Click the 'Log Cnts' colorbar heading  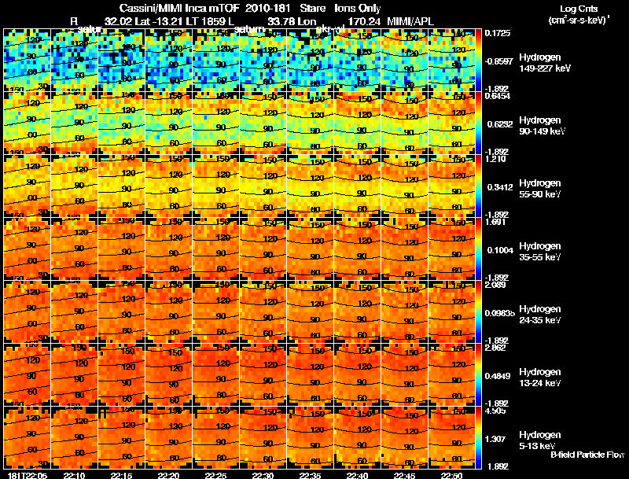tap(579, 9)
